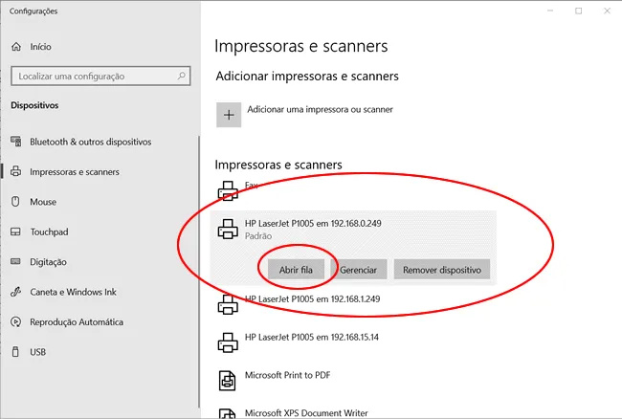Open Digitação settings
The image size is (622, 419).
(48, 262)
